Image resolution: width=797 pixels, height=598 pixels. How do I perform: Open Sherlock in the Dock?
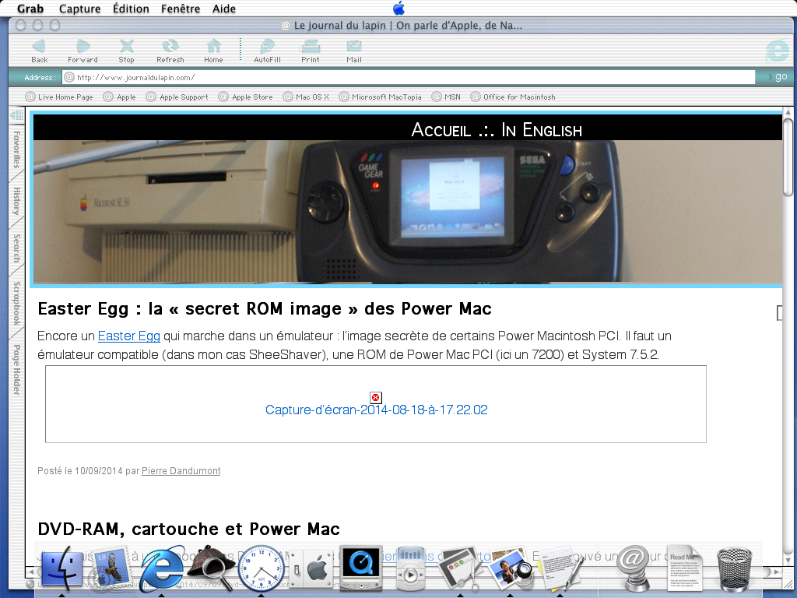[211, 568]
